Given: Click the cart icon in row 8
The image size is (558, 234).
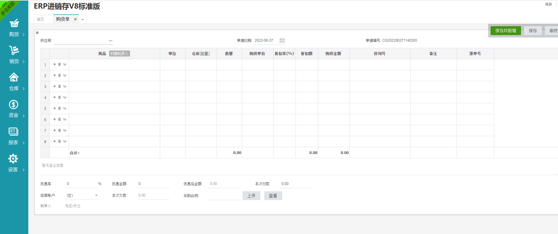Looking at the screenshot, I should tap(64, 141).
